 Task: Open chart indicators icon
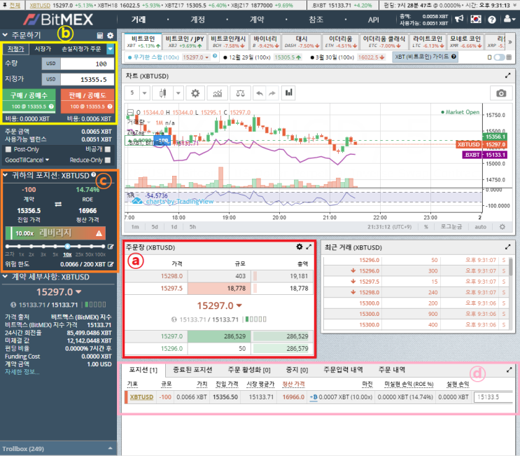pyautogui.click(x=217, y=93)
